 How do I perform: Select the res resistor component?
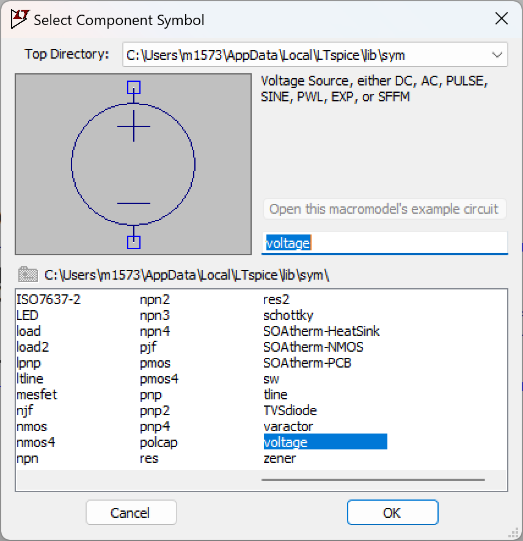[149, 458]
